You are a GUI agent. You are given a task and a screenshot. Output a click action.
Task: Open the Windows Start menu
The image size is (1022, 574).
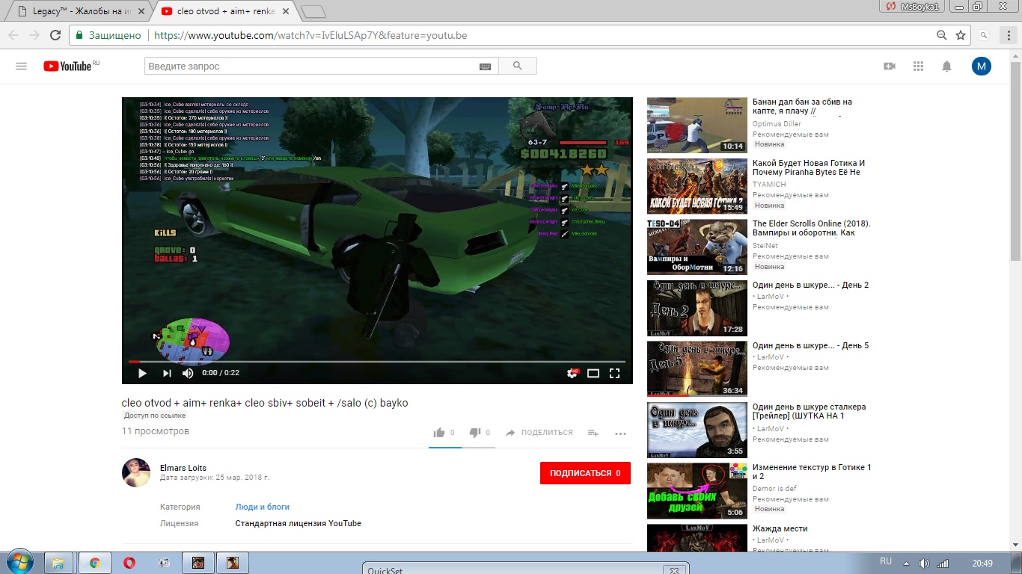click(19, 563)
